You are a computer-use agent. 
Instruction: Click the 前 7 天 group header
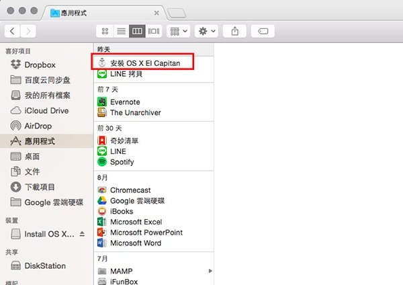point(107,89)
